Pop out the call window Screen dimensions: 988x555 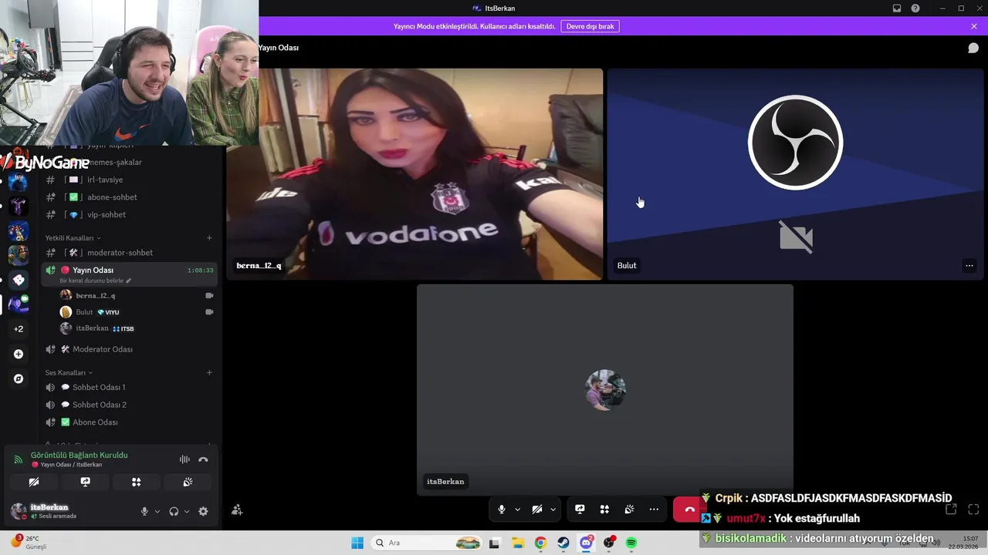951,509
